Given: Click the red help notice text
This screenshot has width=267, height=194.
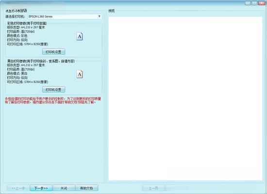Looking at the screenshot, I should point(53,100).
